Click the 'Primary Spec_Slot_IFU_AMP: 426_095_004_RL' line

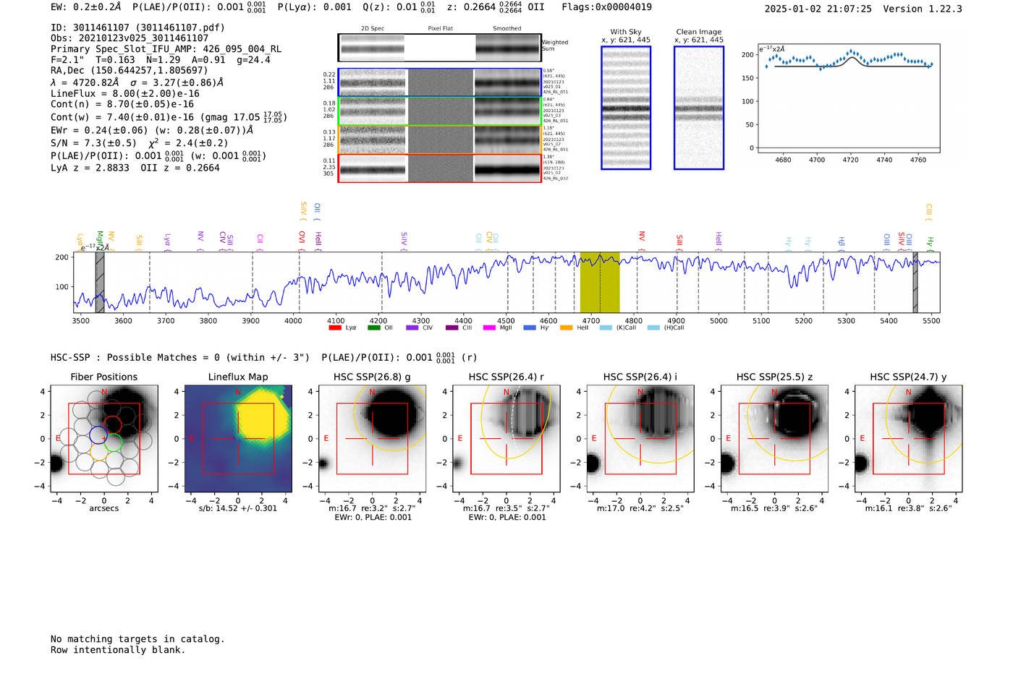tap(166, 49)
